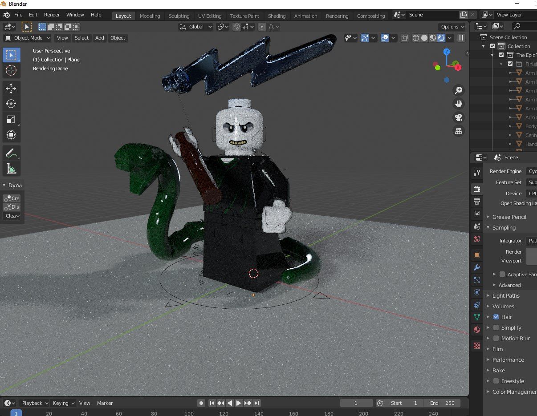This screenshot has width=537, height=416.
Task: Click the zoom magnifier viewport button
Action: (x=458, y=90)
